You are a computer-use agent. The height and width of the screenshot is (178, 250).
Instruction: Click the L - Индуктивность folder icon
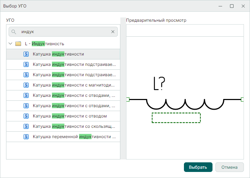(x=18, y=44)
